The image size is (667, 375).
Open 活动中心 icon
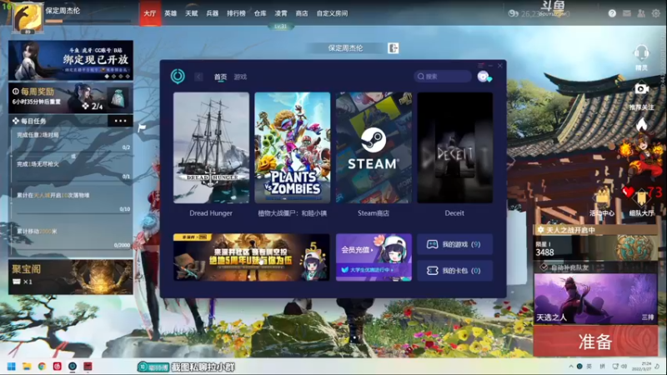pyautogui.click(x=602, y=198)
